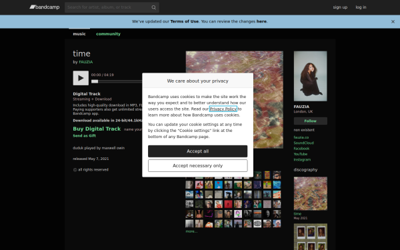
Task: Click the 'Digital Track' heading text
Action: [x=87, y=94]
